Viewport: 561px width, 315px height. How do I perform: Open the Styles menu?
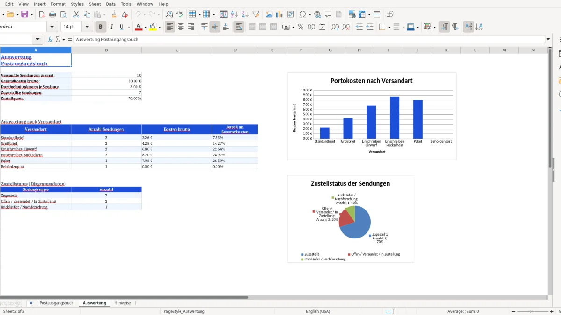click(x=77, y=4)
